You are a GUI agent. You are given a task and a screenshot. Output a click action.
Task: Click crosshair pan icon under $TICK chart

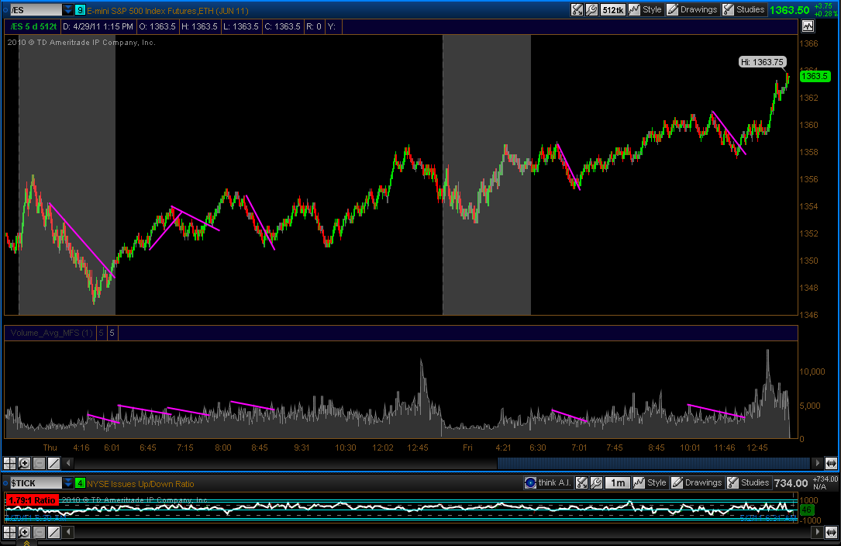(9, 532)
